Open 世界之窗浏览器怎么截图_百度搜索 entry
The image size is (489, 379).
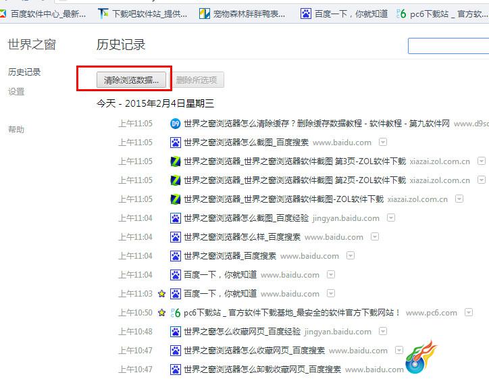point(246,143)
